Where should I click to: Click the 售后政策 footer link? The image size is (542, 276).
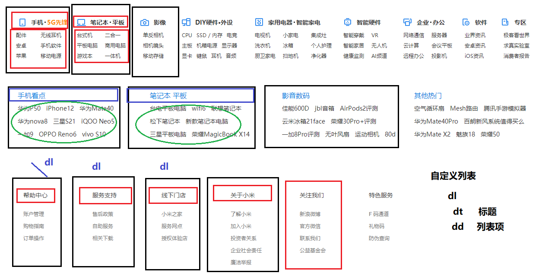(x=103, y=214)
